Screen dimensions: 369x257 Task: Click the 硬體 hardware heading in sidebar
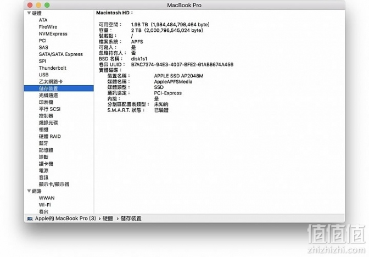coord(37,13)
